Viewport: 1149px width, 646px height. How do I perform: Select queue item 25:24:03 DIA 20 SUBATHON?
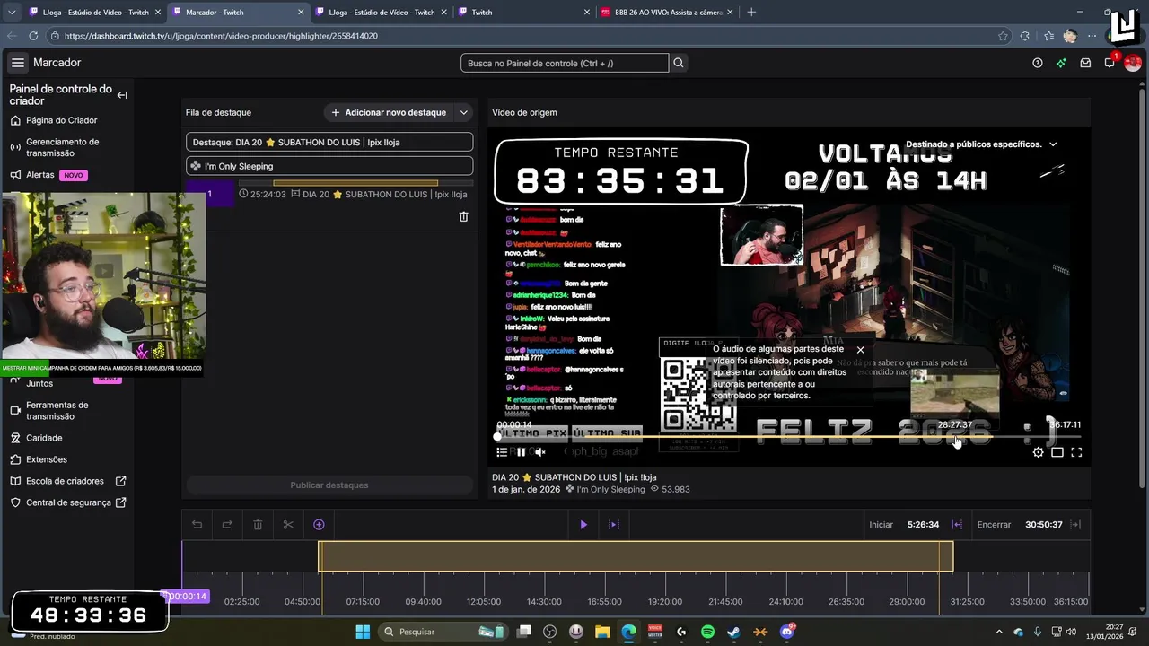point(329,194)
